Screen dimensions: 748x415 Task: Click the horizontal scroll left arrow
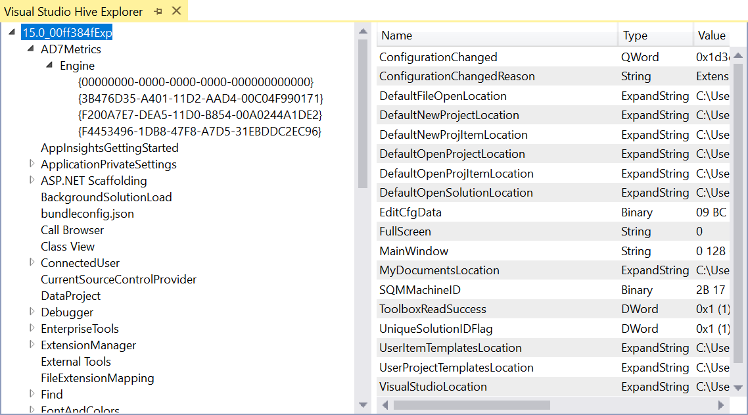point(385,405)
